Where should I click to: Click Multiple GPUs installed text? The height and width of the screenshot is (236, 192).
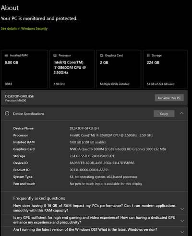click(115, 84)
